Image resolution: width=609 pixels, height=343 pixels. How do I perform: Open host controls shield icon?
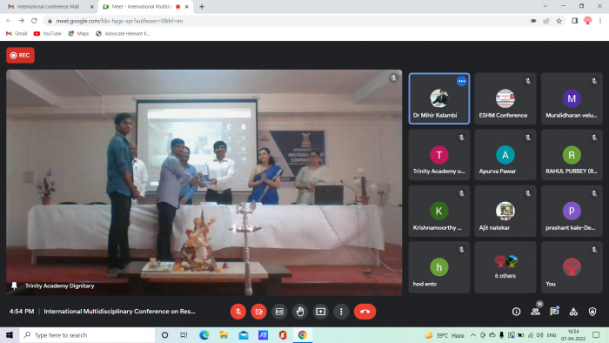coord(592,312)
